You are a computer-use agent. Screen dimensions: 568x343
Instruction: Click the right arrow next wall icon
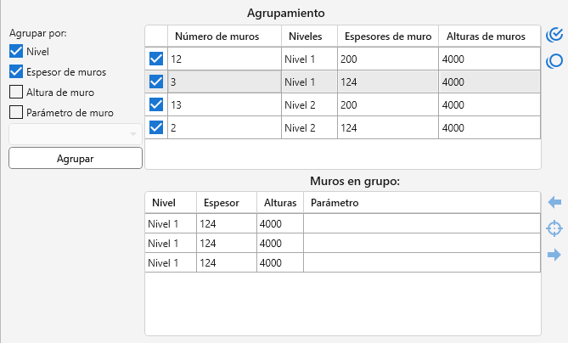pyautogui.click(x=554, y=255)
